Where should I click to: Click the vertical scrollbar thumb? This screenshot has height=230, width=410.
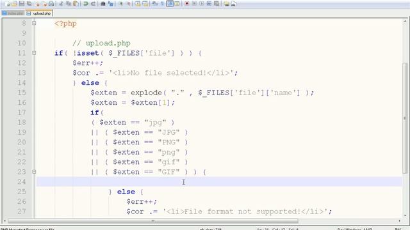[x=405, y=118]
